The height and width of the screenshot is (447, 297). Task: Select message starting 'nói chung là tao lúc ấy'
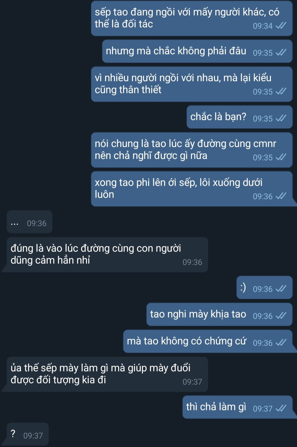tap(192, 150)
